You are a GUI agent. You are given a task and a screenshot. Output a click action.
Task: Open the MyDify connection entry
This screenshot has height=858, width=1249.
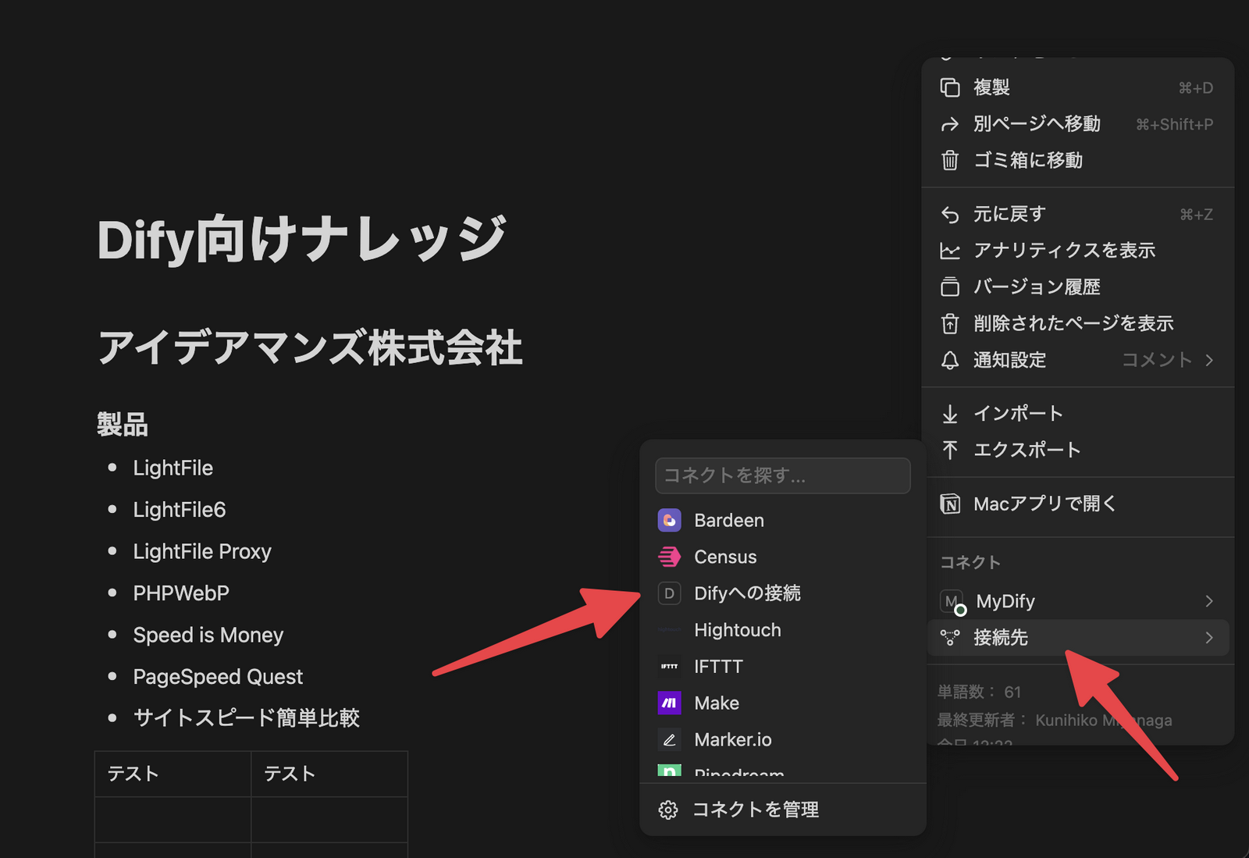click(x=1077, y=601)
